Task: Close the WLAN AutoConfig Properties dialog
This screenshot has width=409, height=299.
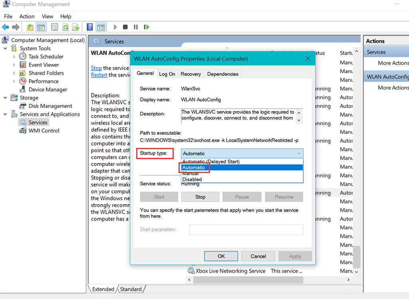Action: click(x=308, y=58)
